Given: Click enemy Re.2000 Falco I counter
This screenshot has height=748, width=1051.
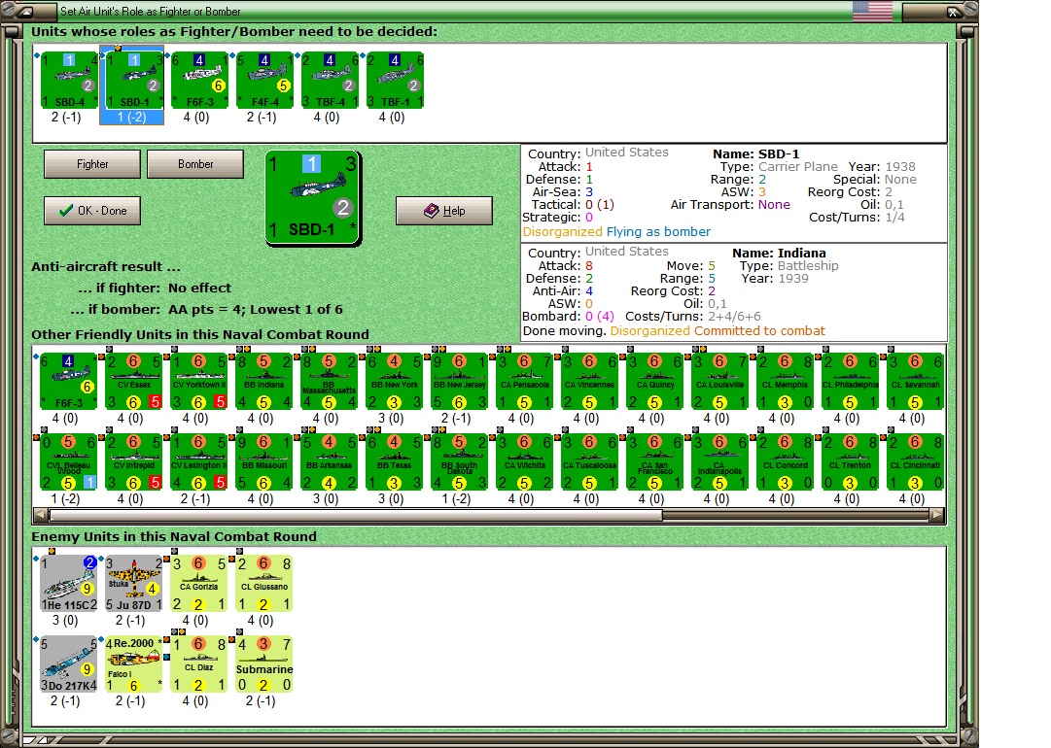Looking at the screenshot, I should tap(134, 664).
